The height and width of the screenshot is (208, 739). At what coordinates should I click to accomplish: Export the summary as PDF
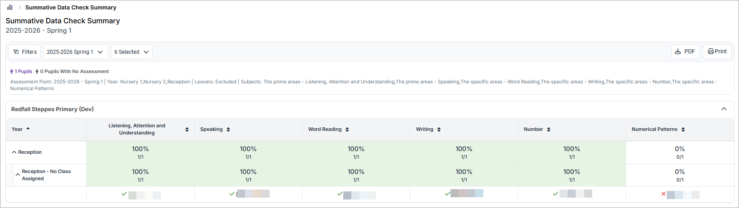(x=685, y=52)
